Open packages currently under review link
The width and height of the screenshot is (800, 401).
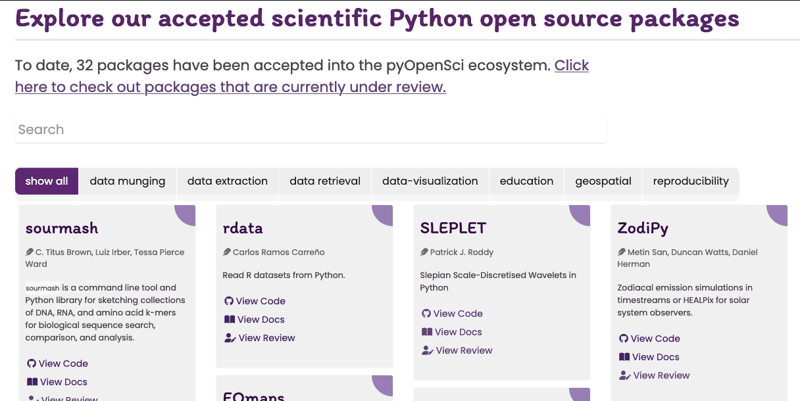(230, 87)
